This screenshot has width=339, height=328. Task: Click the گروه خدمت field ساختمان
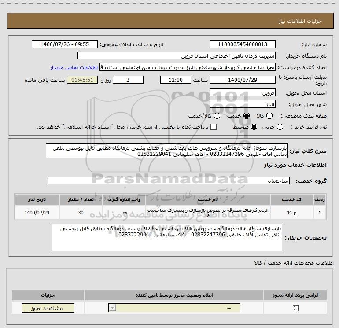pos(169,181)
